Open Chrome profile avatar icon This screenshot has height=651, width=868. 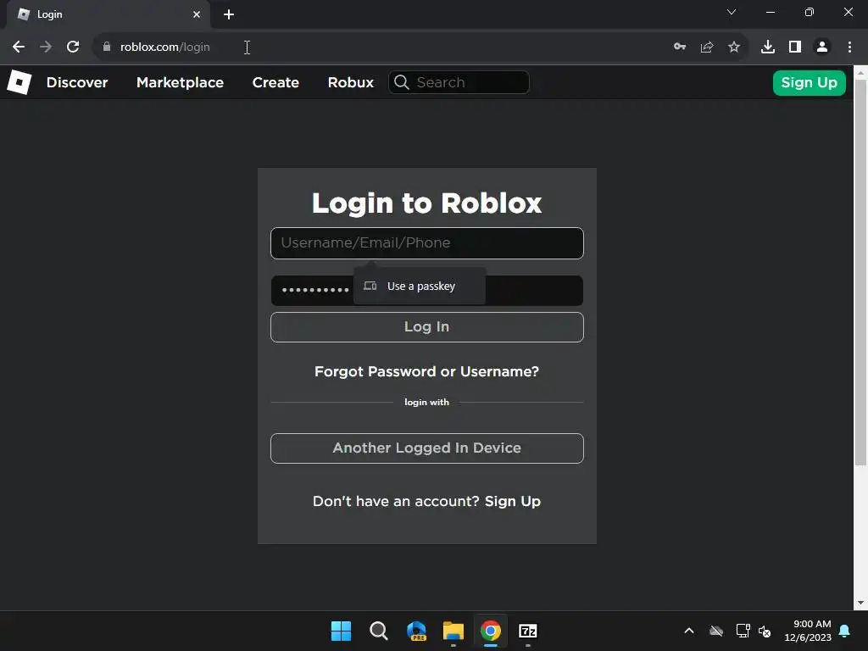822,47
